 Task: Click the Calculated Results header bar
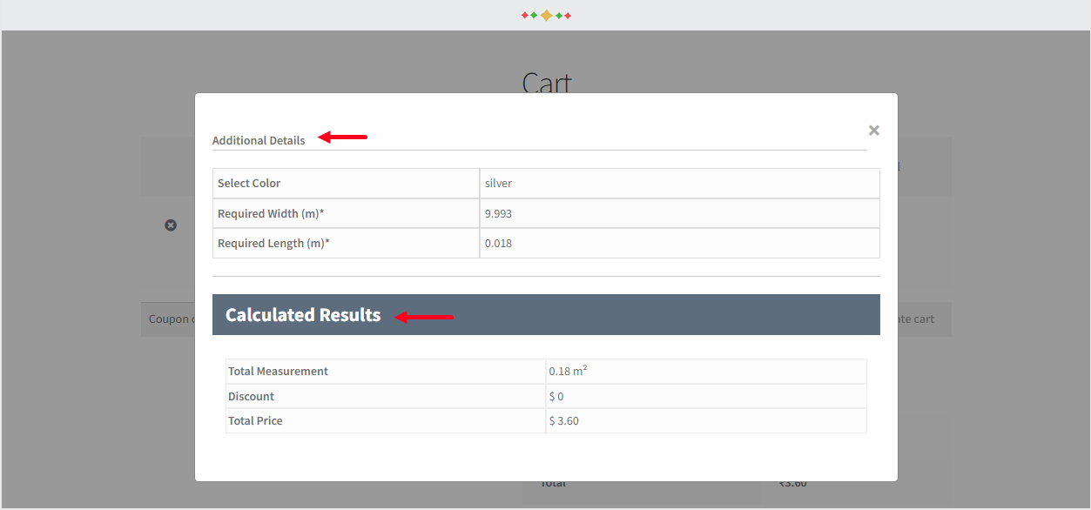(x=546, y=314)
